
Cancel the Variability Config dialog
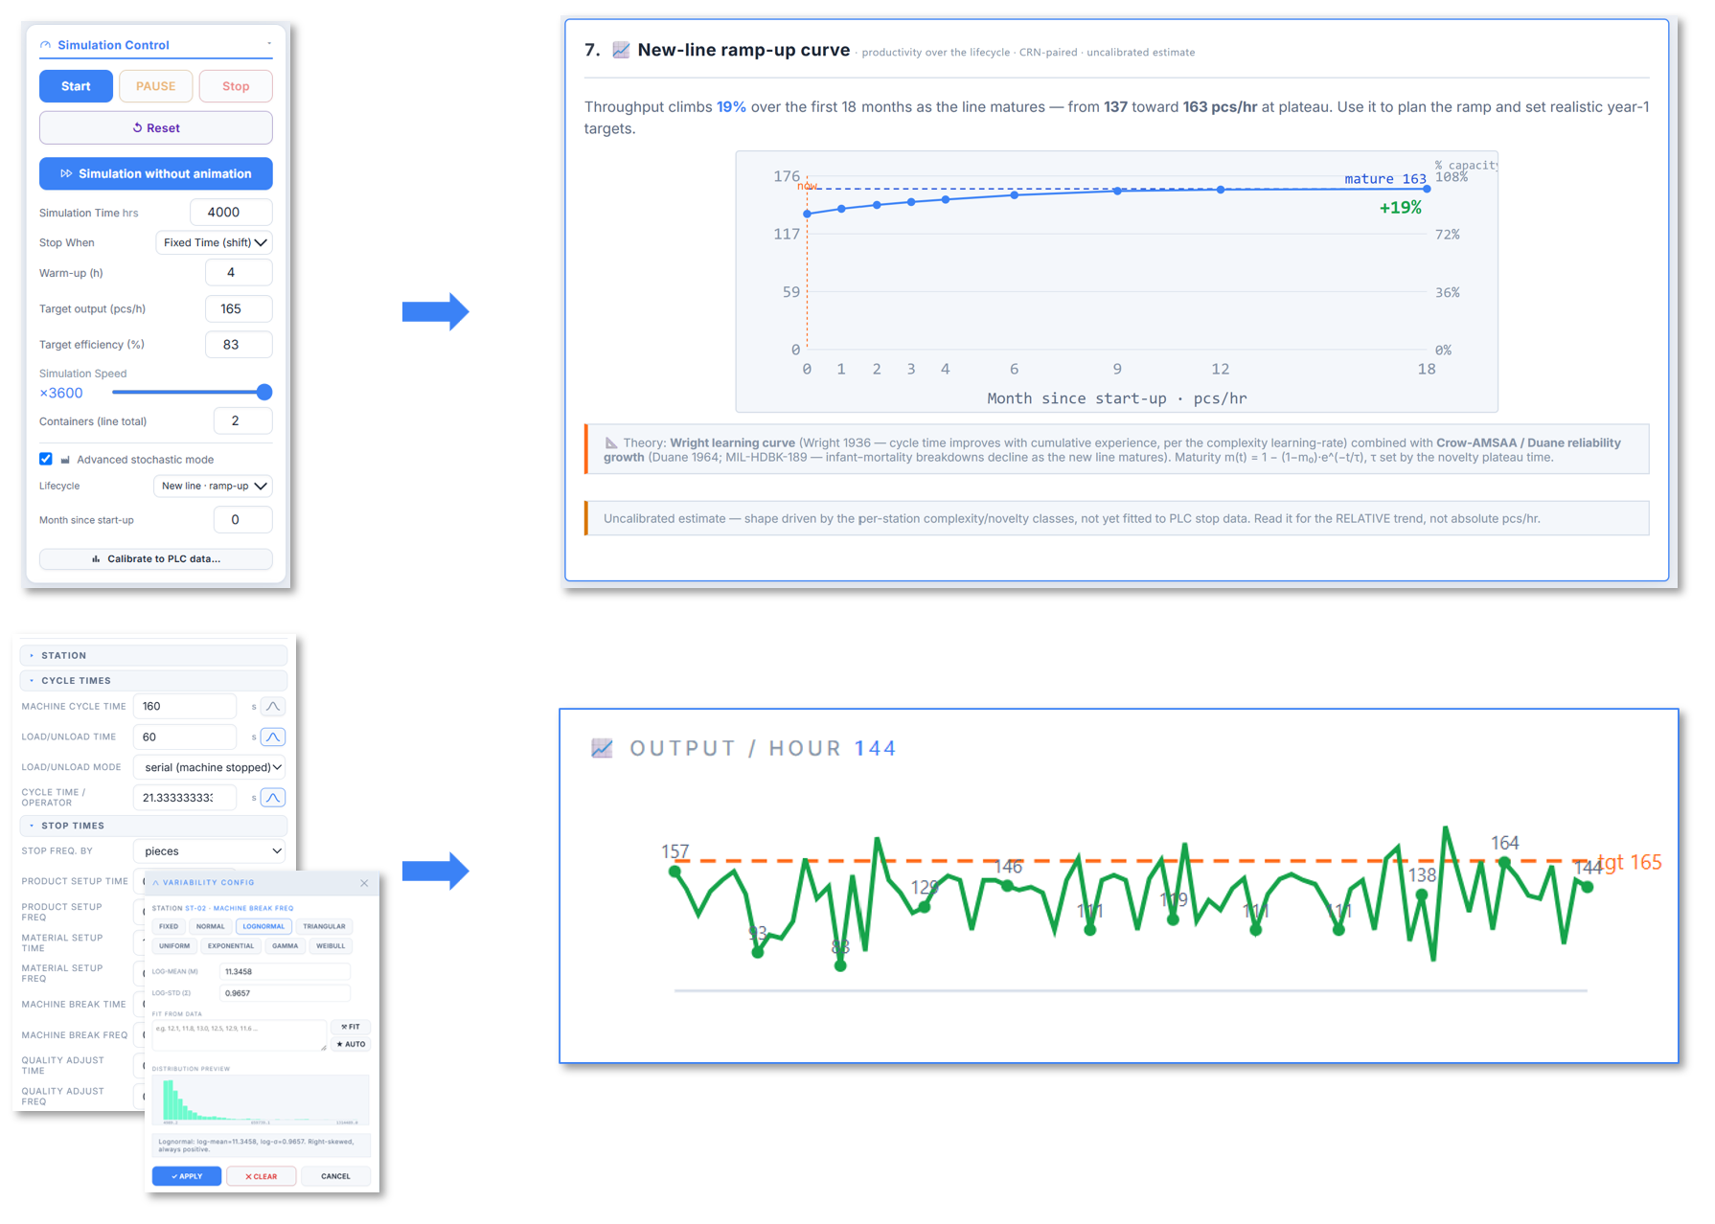coord(335,1176)
